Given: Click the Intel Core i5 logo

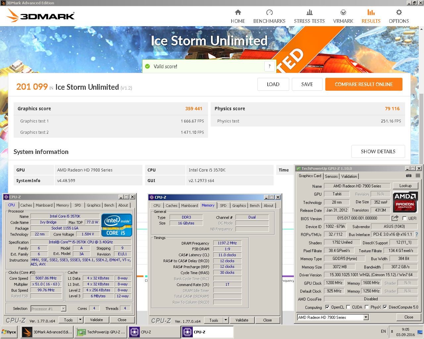Looking at the screenshot, I should (x=117, y=225).
